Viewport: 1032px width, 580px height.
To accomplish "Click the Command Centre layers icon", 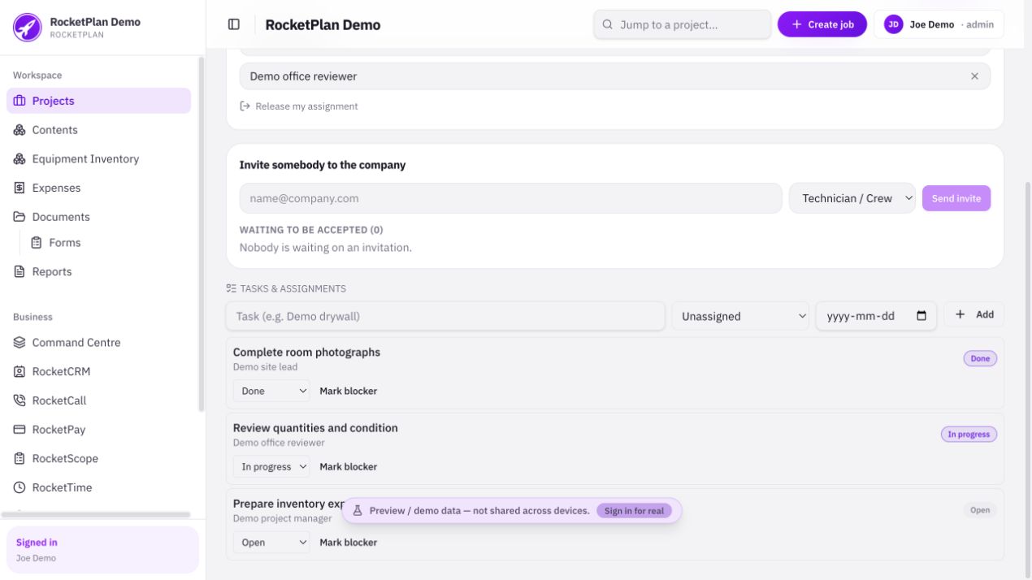I will click(20, 343).
